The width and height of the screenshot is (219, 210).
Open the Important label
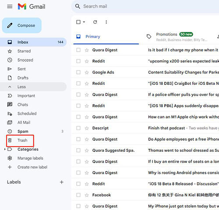(x=33, y=96)
